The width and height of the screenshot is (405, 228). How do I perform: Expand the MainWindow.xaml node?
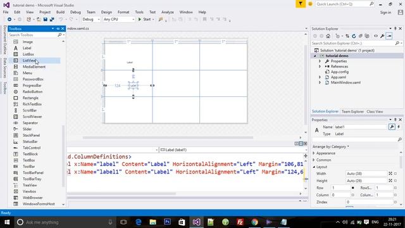point(320,83)
